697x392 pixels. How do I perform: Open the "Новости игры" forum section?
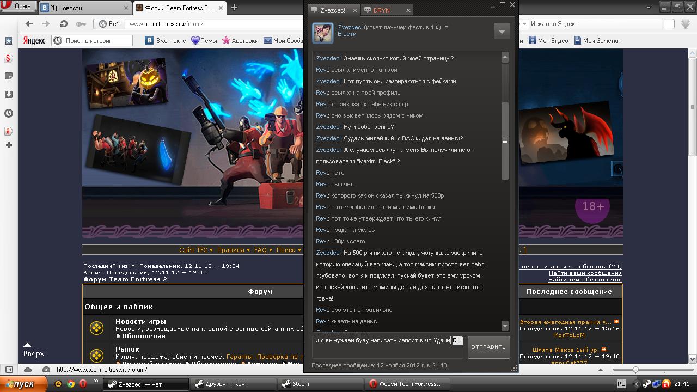tap(140, 321)
